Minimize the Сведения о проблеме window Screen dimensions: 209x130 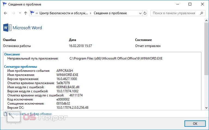(x=178, y=4)
